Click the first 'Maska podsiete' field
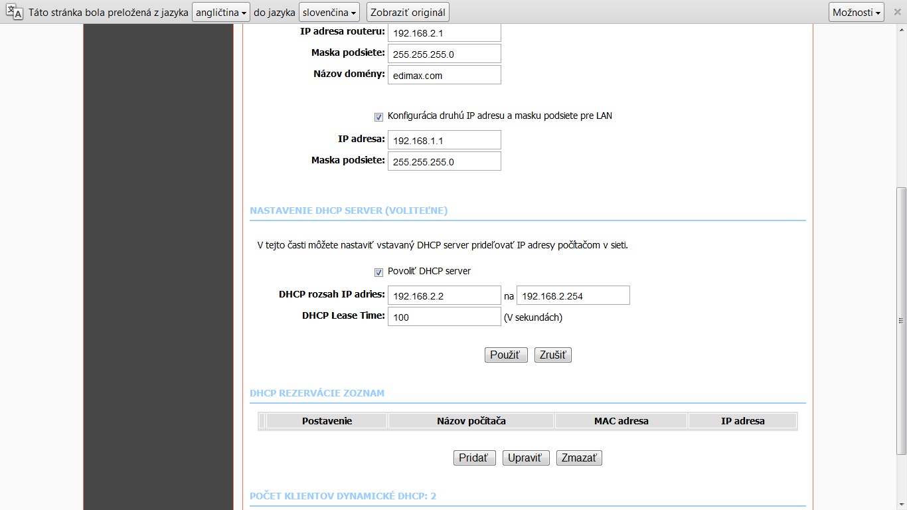This screenshot has width=907, height=510. pyautogui.click(x=444, y=54)
